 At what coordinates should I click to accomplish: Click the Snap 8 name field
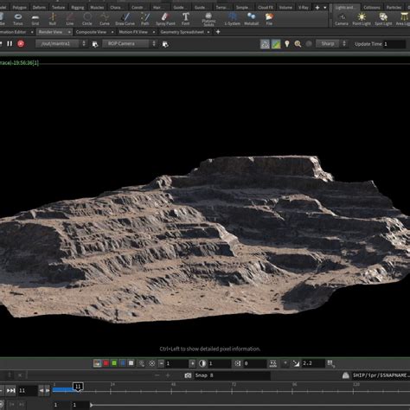(232, 375)
